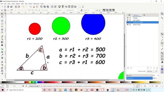Image resolution: width=164 pixels, height=92 pixels.
Task: Toggle the width-height lock icon
Action: click(x=81, y=10)
